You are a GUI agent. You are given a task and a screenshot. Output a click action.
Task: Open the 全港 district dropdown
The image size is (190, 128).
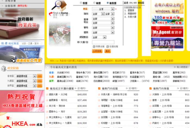click(103, 9)
